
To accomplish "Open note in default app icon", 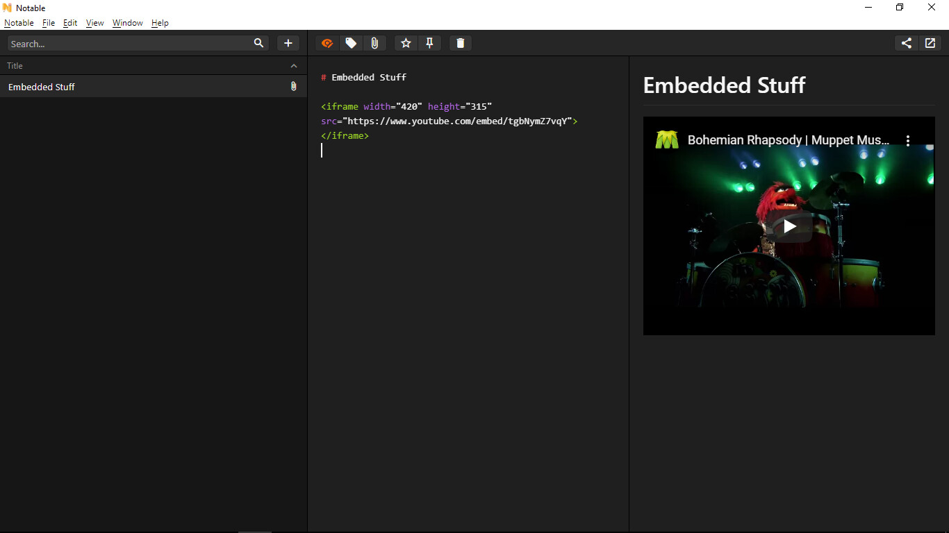I will pyautogui.click(x=930, y=43).
